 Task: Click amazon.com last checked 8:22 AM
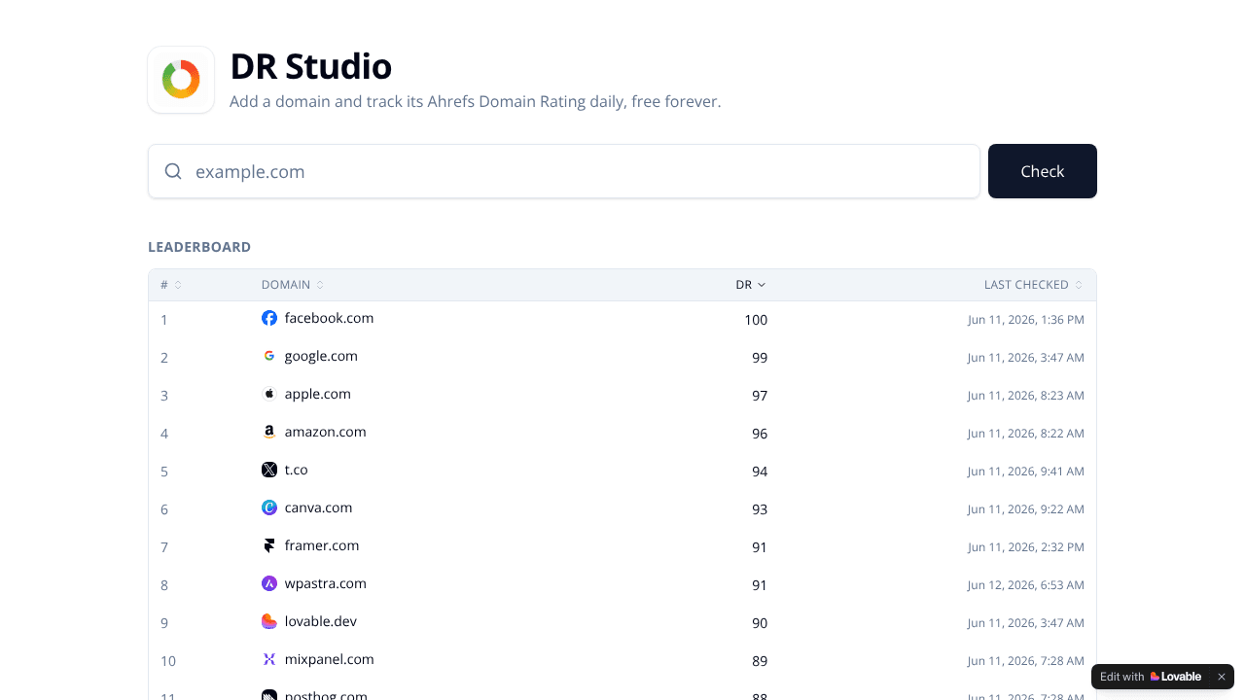coord(1026,433)
